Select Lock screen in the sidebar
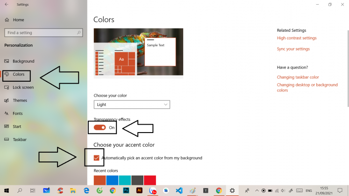349x196 pixels. [23, 87]
